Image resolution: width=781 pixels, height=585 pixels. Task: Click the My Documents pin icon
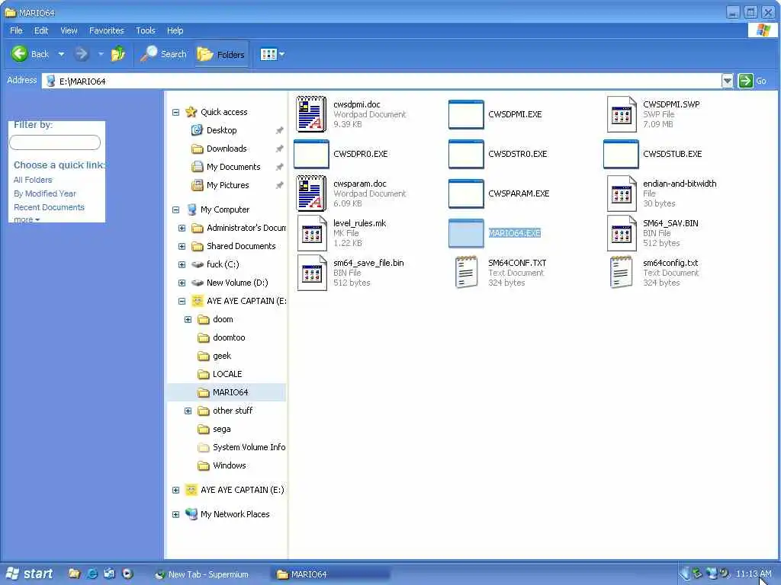[280, 167]
